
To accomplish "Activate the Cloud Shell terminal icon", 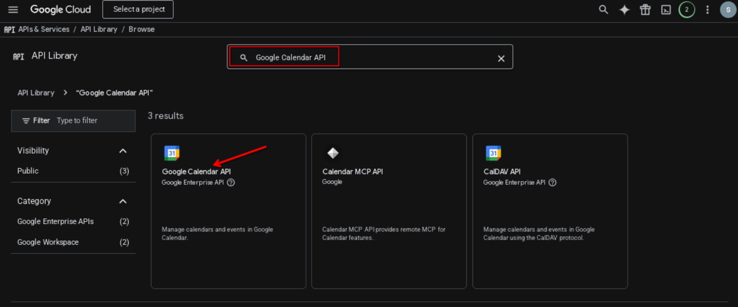I will (666, 9).
